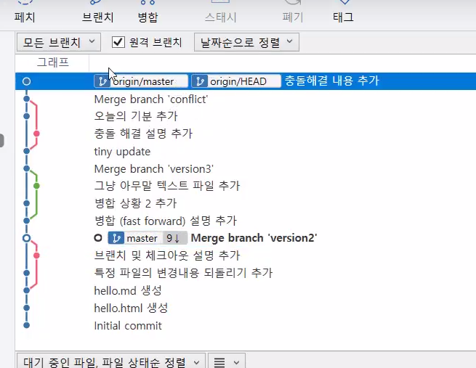The image size is (476, 368).
Task: Open the 날짜순으로 정렬 sort dropdown
Action: 246,42
